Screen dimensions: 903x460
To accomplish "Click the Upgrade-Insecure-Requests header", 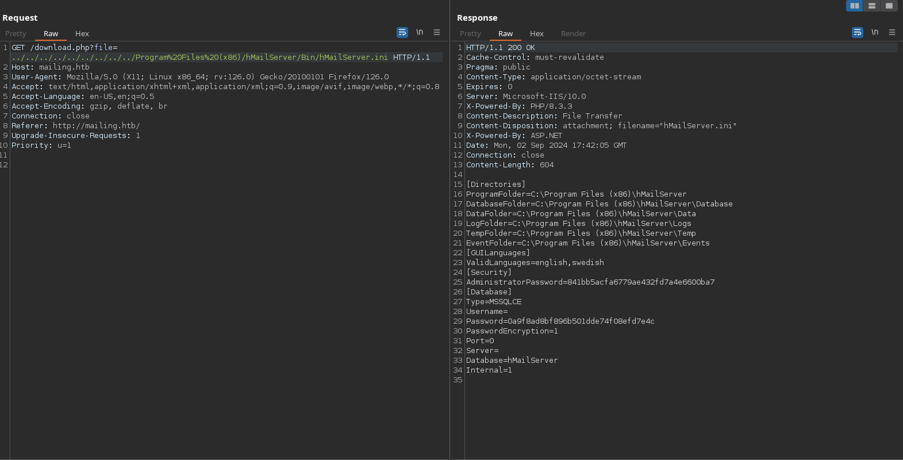I will pos(76,136).
